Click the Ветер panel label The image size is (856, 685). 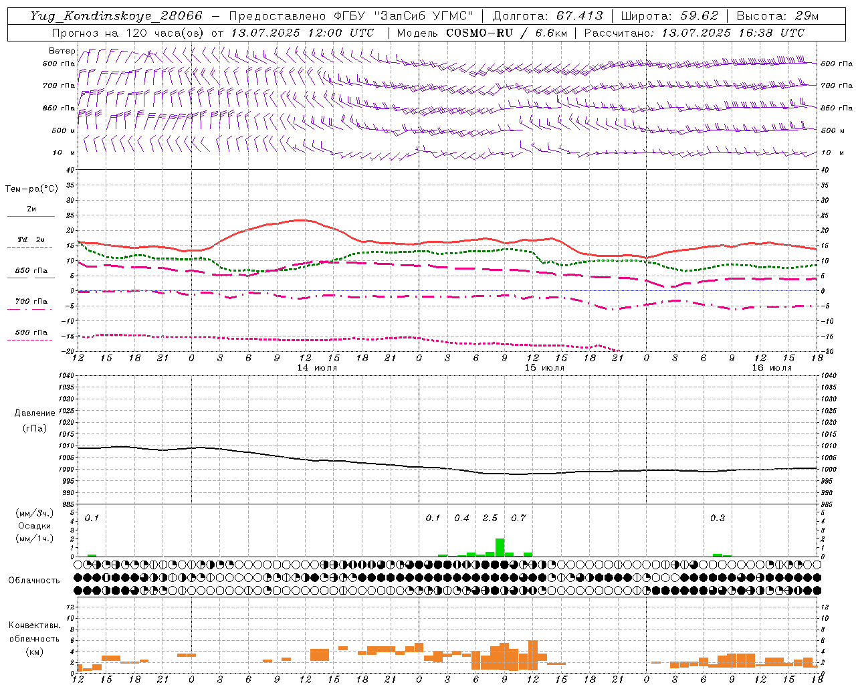coord(62,51)
